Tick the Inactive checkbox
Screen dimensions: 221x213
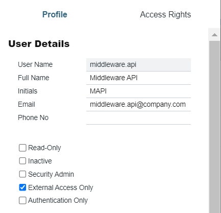pyautogui.click(x=22, y=161)
